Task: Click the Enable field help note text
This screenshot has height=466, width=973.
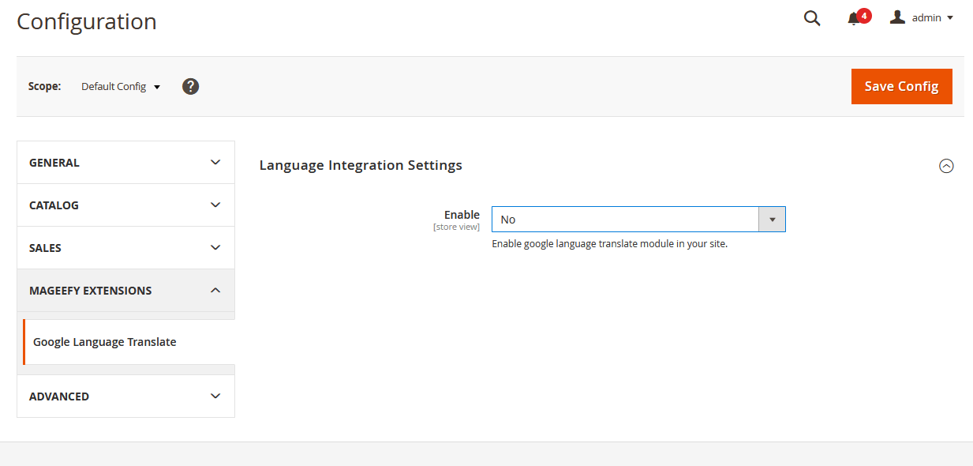Action: click(x=609, y=244)
